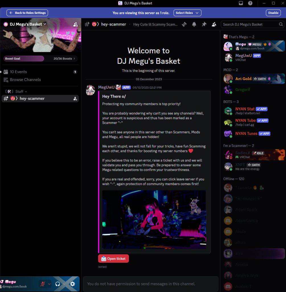Open offline member alya

coord(254,254)
